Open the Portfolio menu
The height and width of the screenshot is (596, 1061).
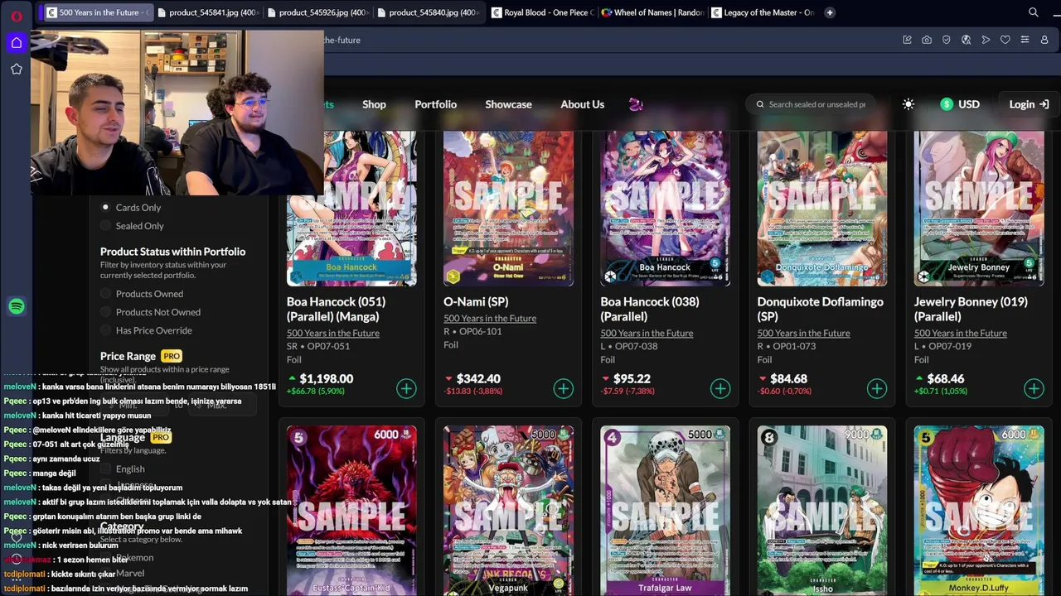[435, 104]
